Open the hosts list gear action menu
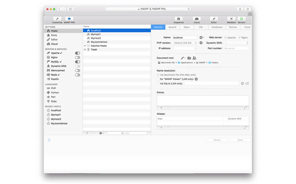Viewport: 296px width, 184px height. point(101,133)
